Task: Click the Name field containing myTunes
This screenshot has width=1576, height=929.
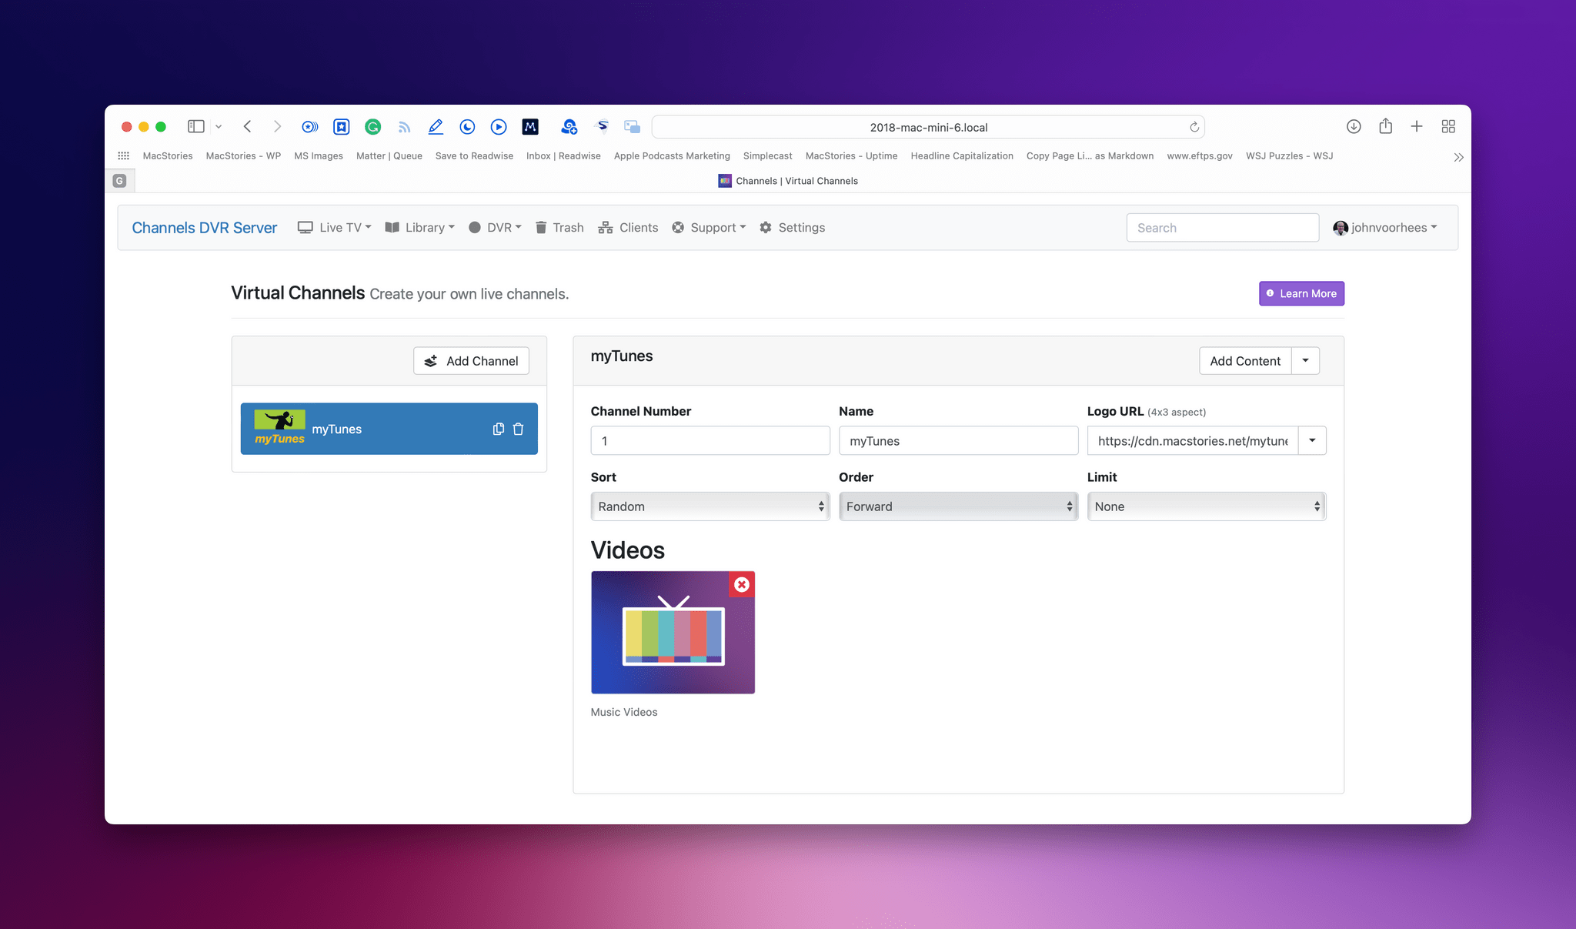Action: pos(958,440)
